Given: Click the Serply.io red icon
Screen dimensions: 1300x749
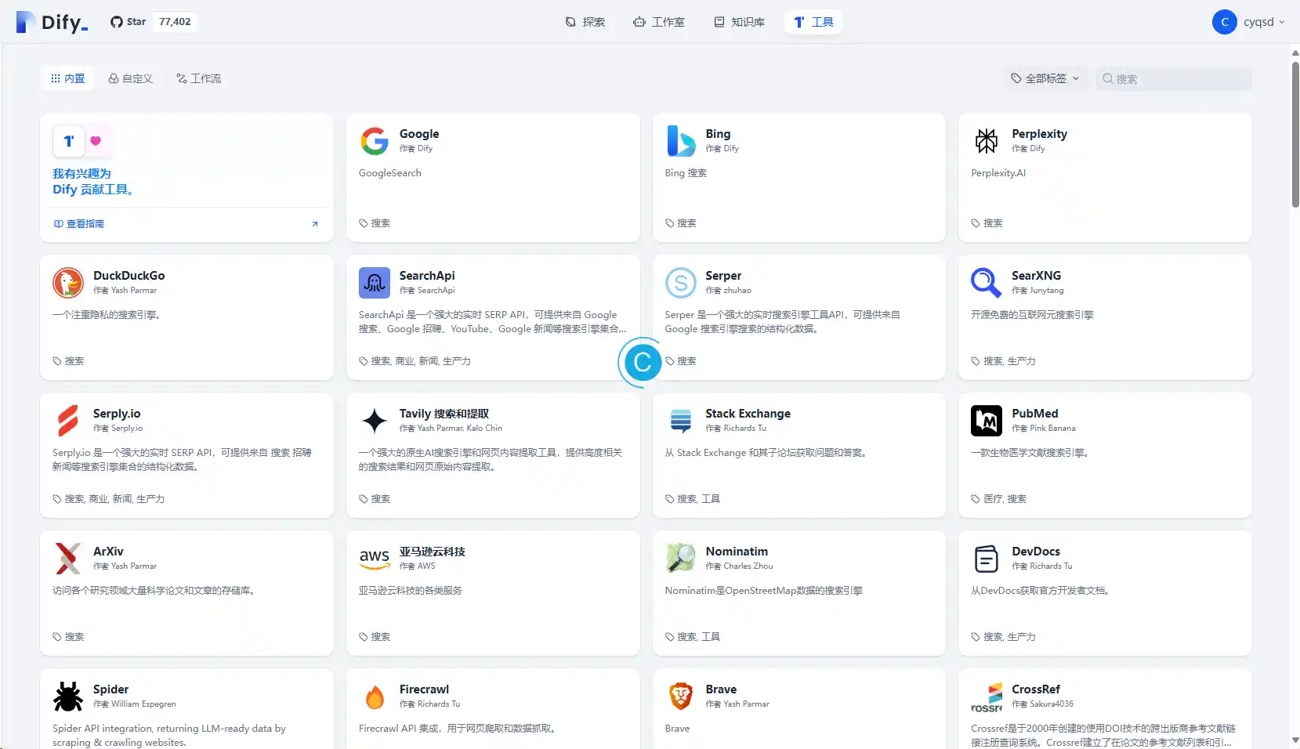Looking at the screenshot, I should (x=68, y=421).
